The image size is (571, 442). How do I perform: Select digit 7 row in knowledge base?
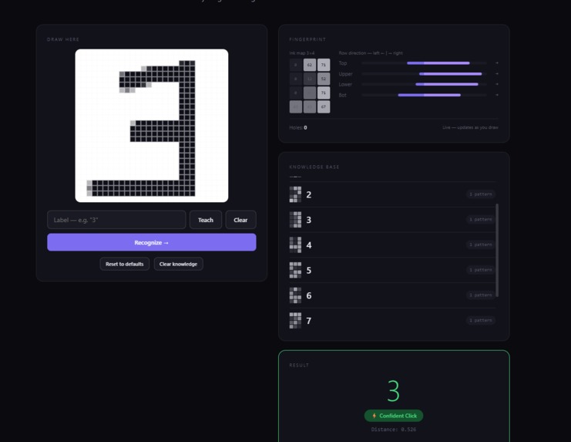392,321
